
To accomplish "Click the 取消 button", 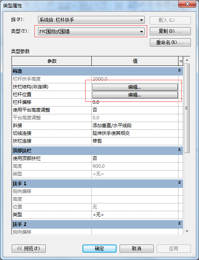I will 137,248.
